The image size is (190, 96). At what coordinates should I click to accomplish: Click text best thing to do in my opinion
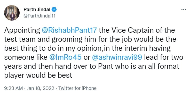53,49
